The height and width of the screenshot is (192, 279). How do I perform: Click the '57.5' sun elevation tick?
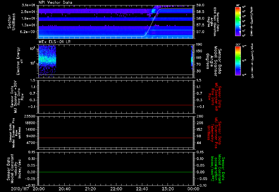point(200,25)
